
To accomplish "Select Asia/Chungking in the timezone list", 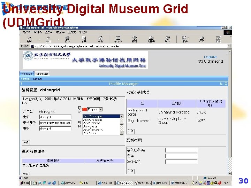I will [101, 120].
